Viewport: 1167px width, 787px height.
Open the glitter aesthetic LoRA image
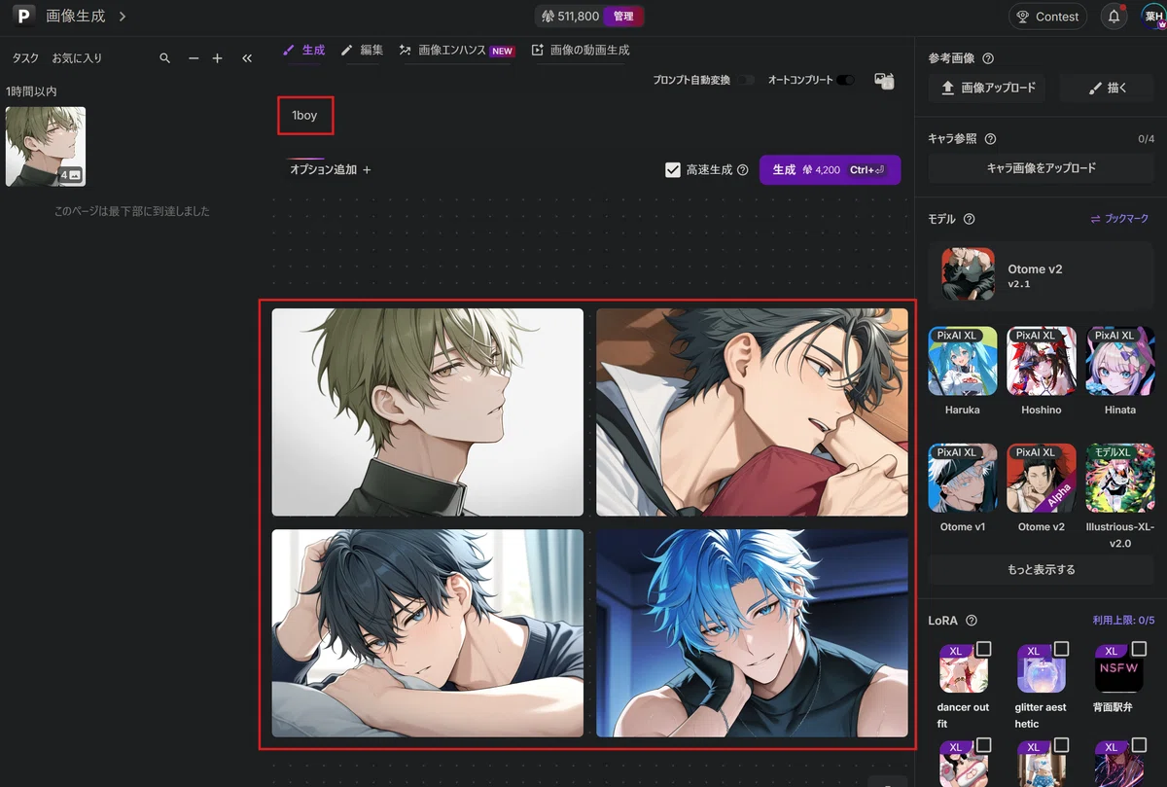tap(1042, 667)
